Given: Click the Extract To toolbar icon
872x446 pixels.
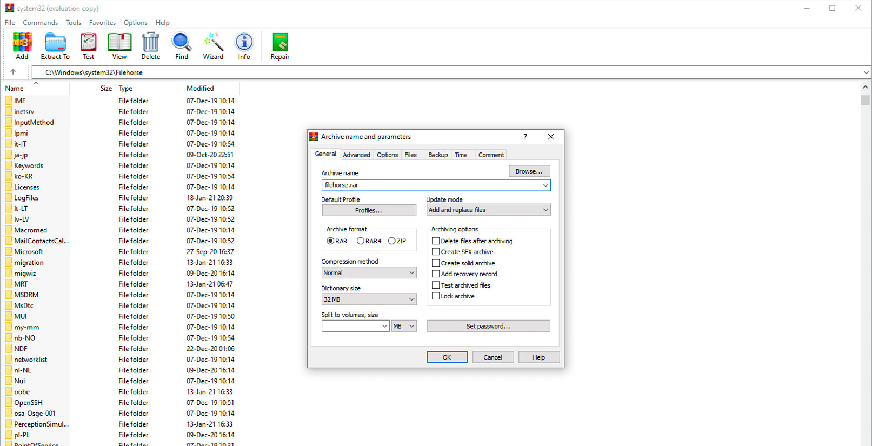Looking at the screenshot, I should pos(55,43).
